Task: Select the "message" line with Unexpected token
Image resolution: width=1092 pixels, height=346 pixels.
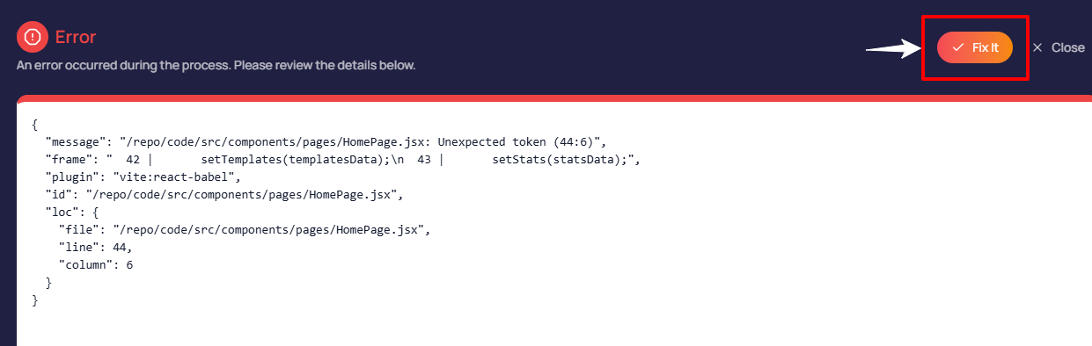Action: coord(326,141)
